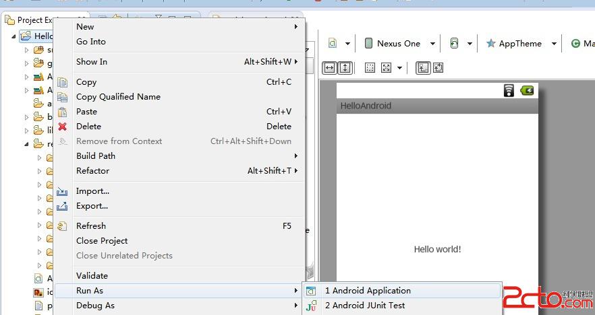Open the Run As submenu
The image size is (595, 315).
click(x=179, y=291)
